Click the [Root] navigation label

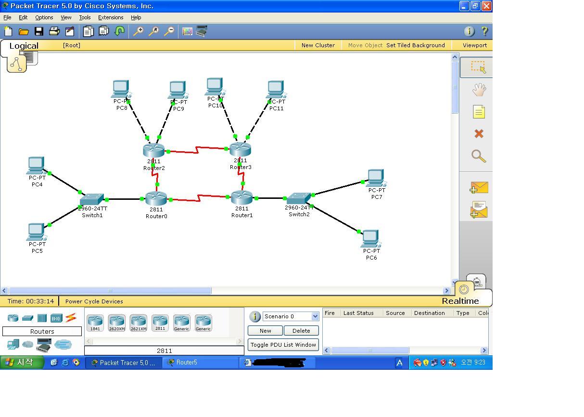click(x=72, y=45)
